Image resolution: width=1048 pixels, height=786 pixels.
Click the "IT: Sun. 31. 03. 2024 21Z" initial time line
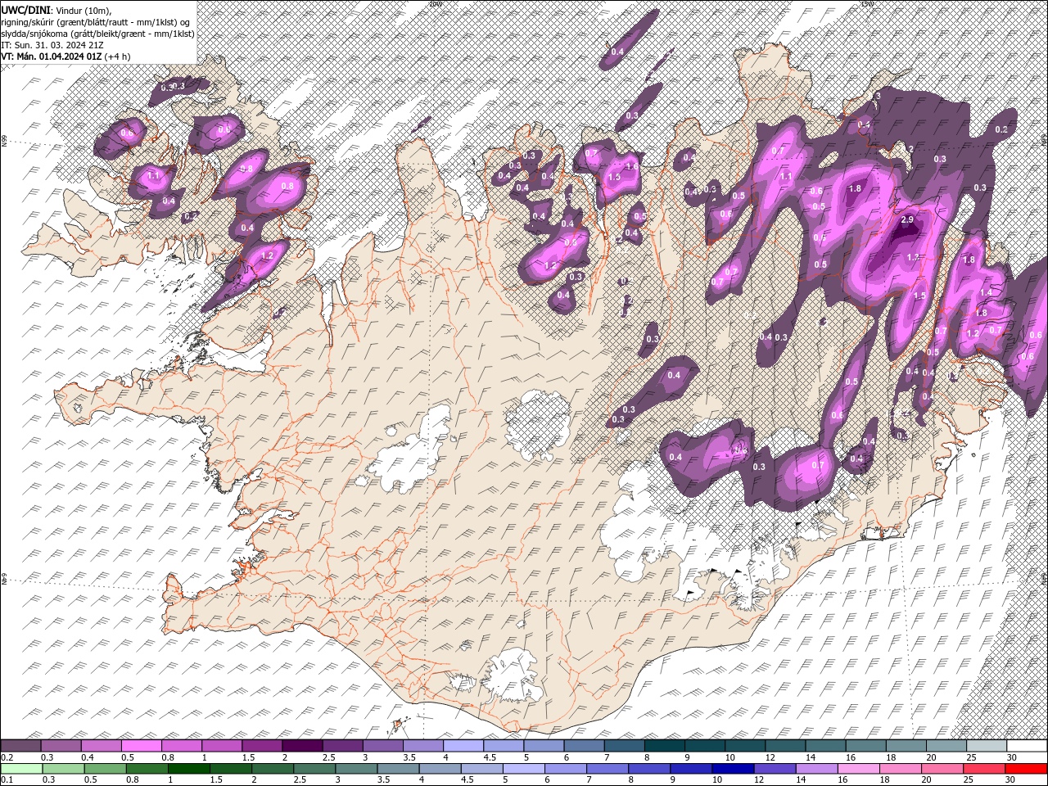pos(52,45)
